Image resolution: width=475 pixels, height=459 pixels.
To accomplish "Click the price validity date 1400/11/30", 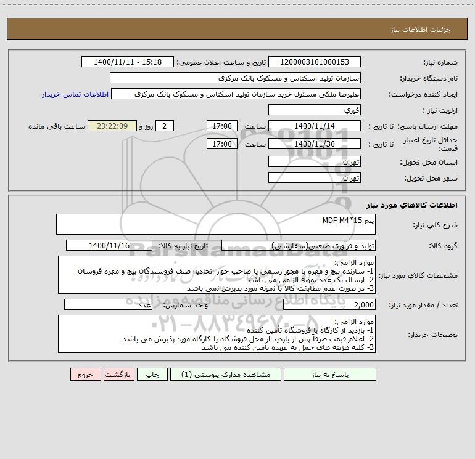I will click(315, 144).
